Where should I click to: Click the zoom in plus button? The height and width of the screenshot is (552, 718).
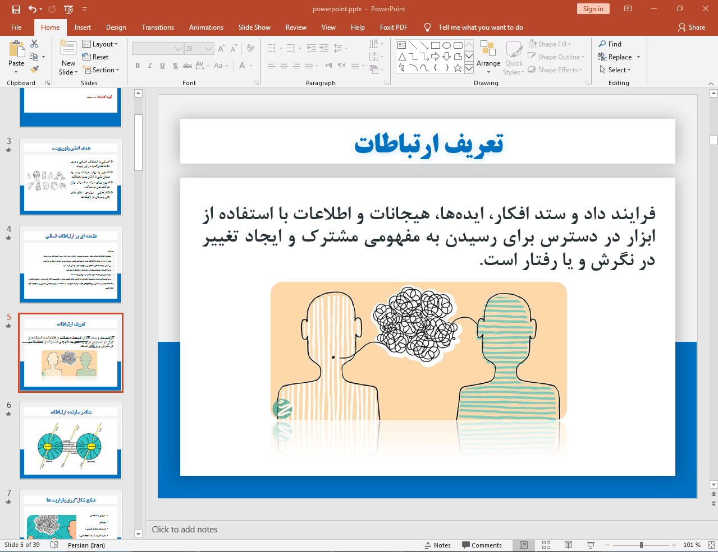coord(674,545)
